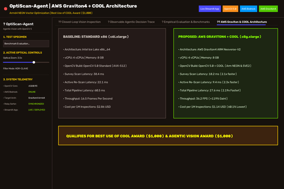This screenshot has height=189, width=284.
Task: Click the '2. ACTIVE OPTICAL CONTROLS' heading
Action: [23, 53]
